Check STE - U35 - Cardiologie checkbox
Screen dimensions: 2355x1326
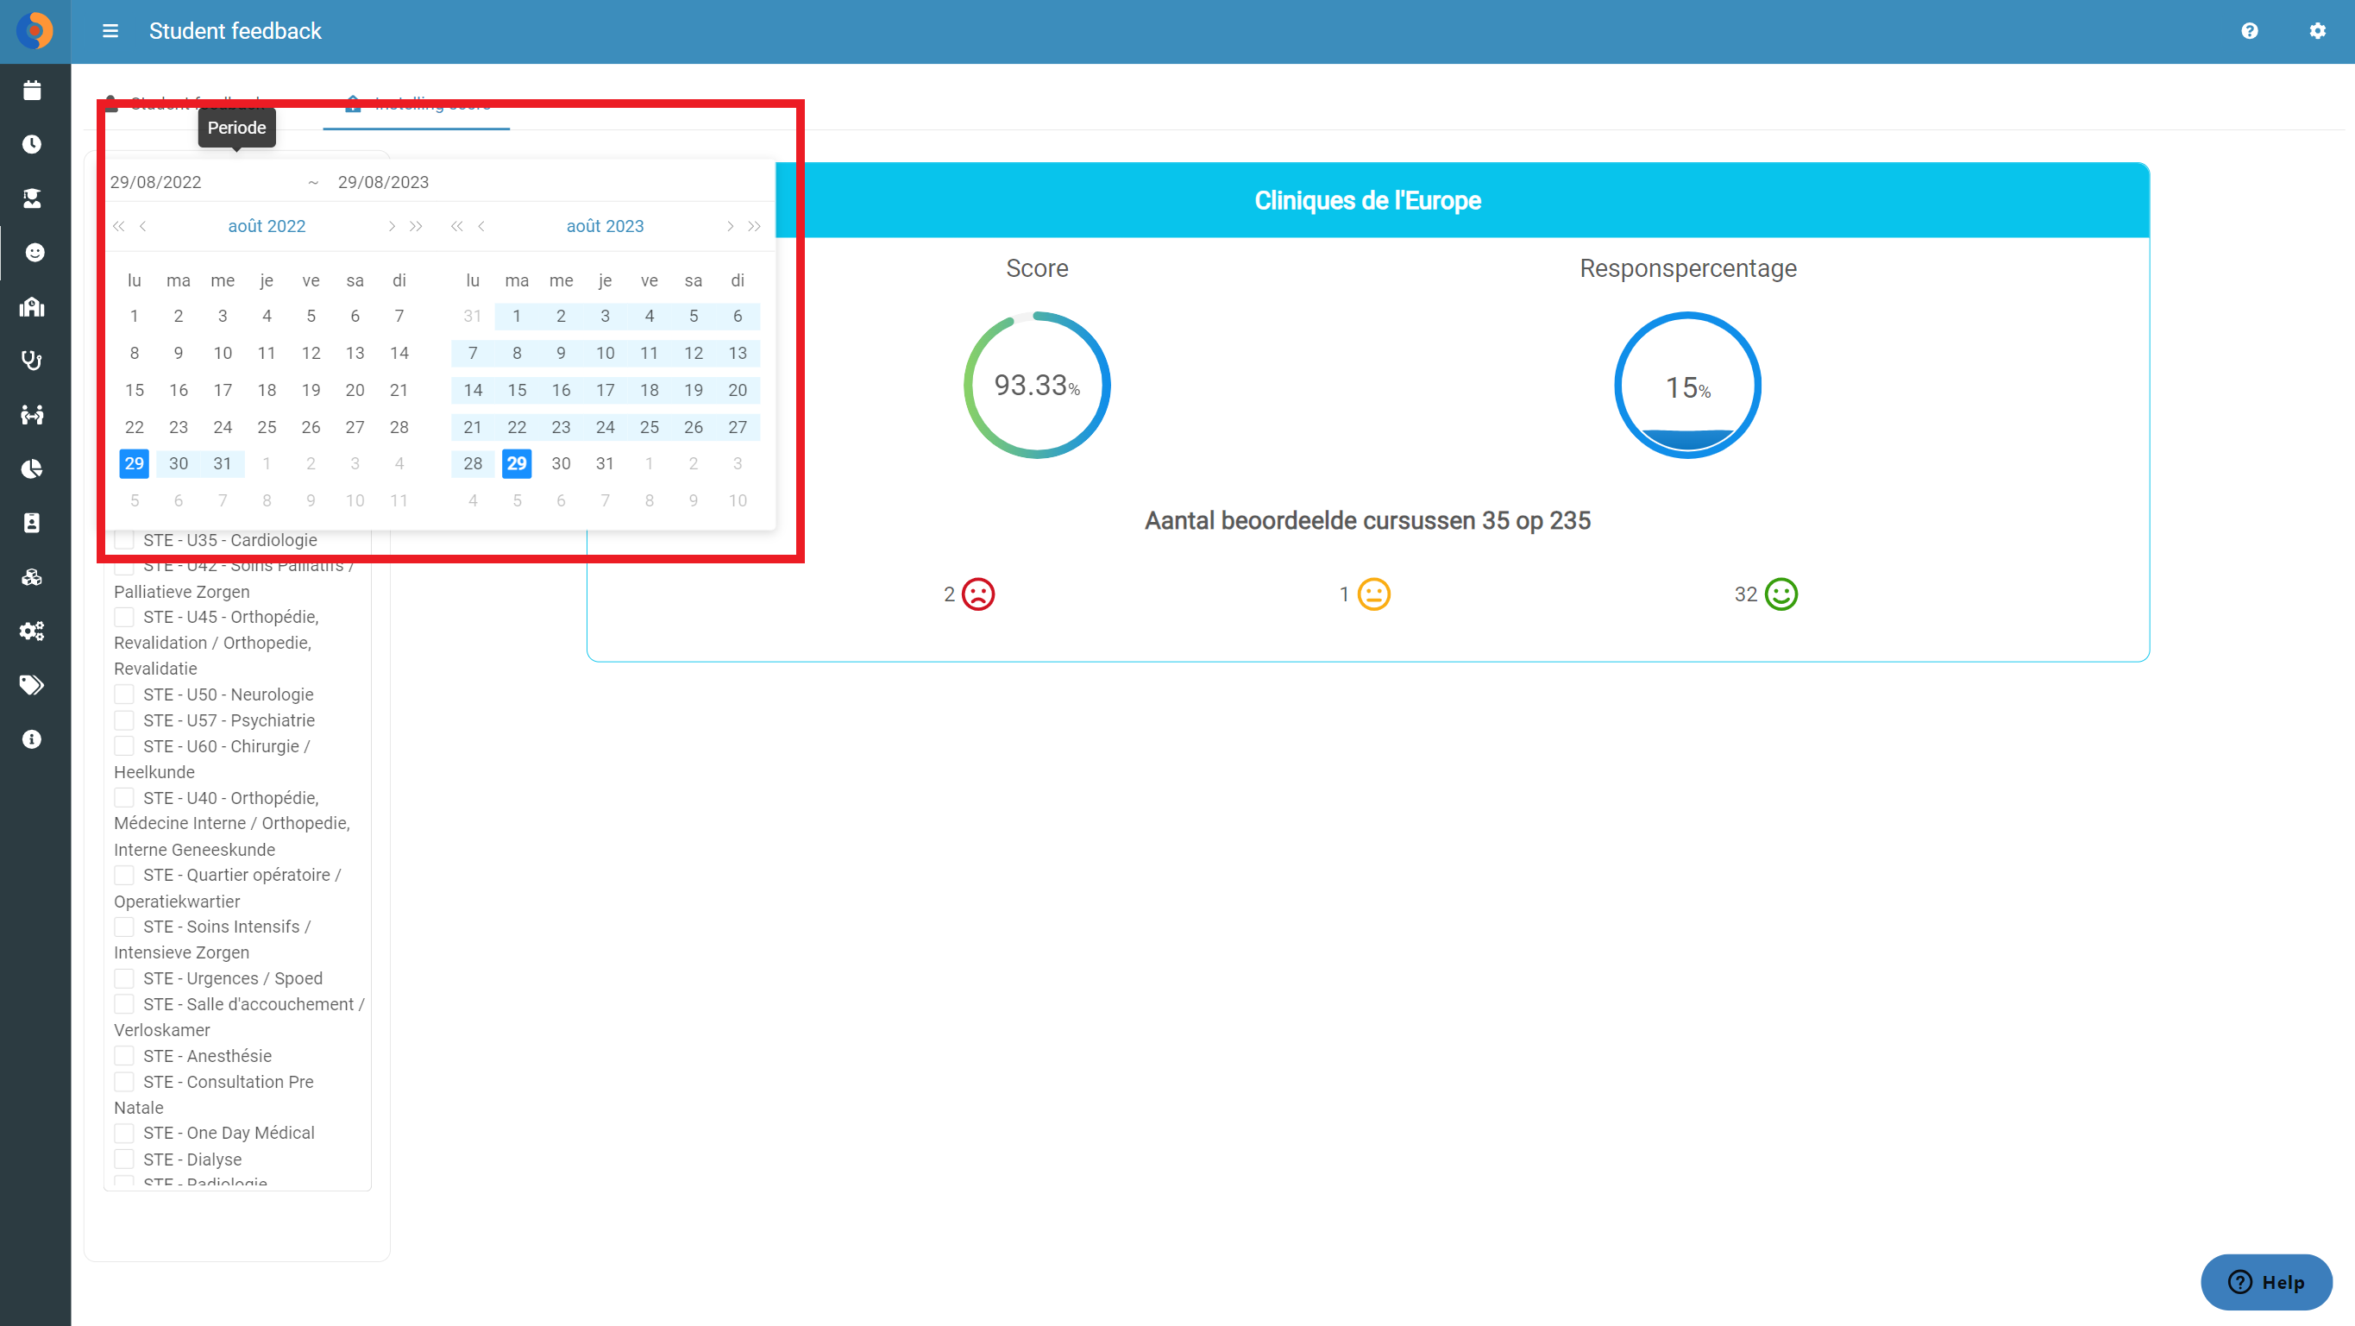click(124, 540)
